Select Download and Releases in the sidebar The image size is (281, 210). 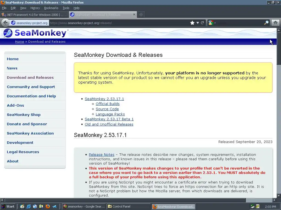pos(30,77)
